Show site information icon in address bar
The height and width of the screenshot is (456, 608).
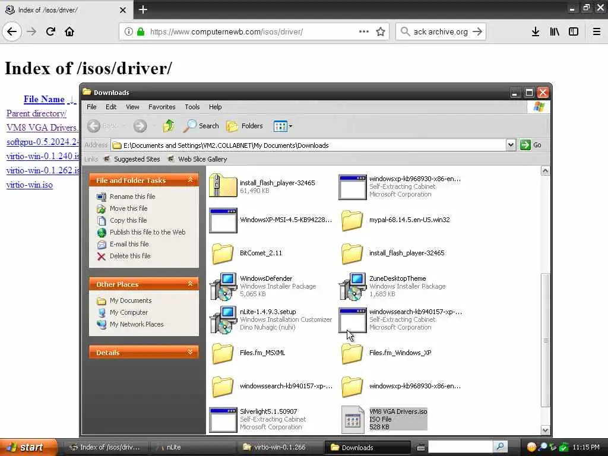[x=129, y=31]
